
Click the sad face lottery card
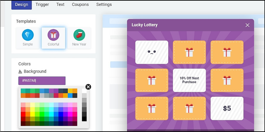[x=152, y=52]
